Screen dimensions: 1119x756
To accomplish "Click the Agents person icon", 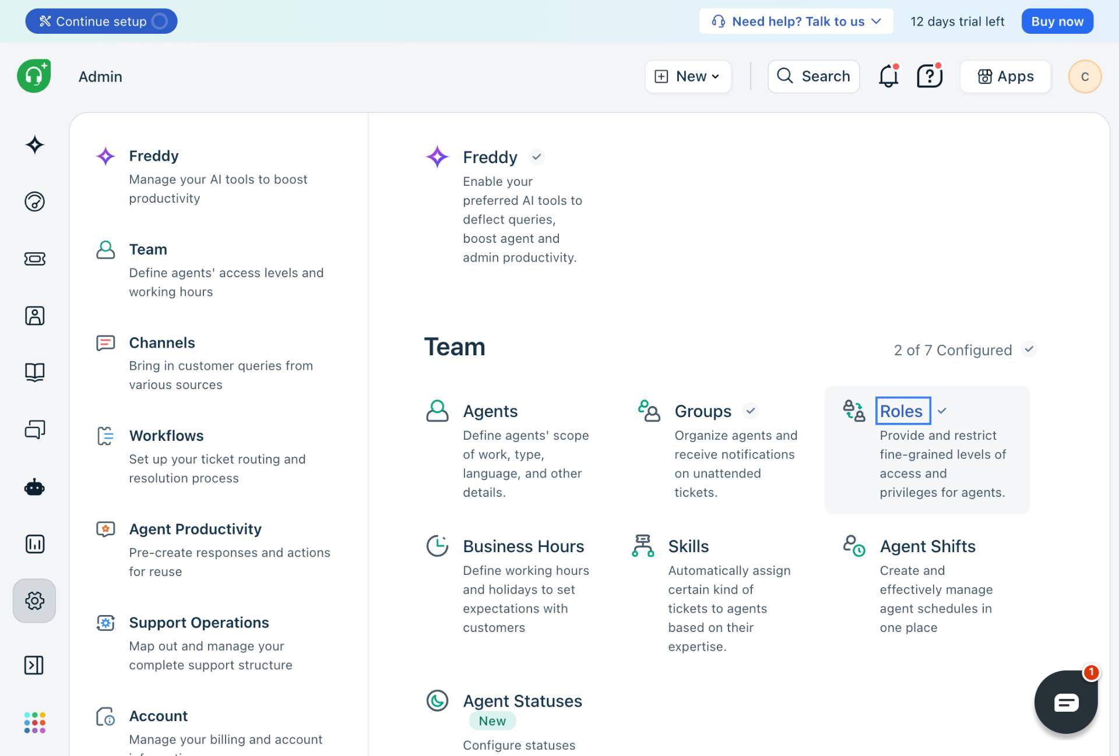I will [x=437, y=411].
